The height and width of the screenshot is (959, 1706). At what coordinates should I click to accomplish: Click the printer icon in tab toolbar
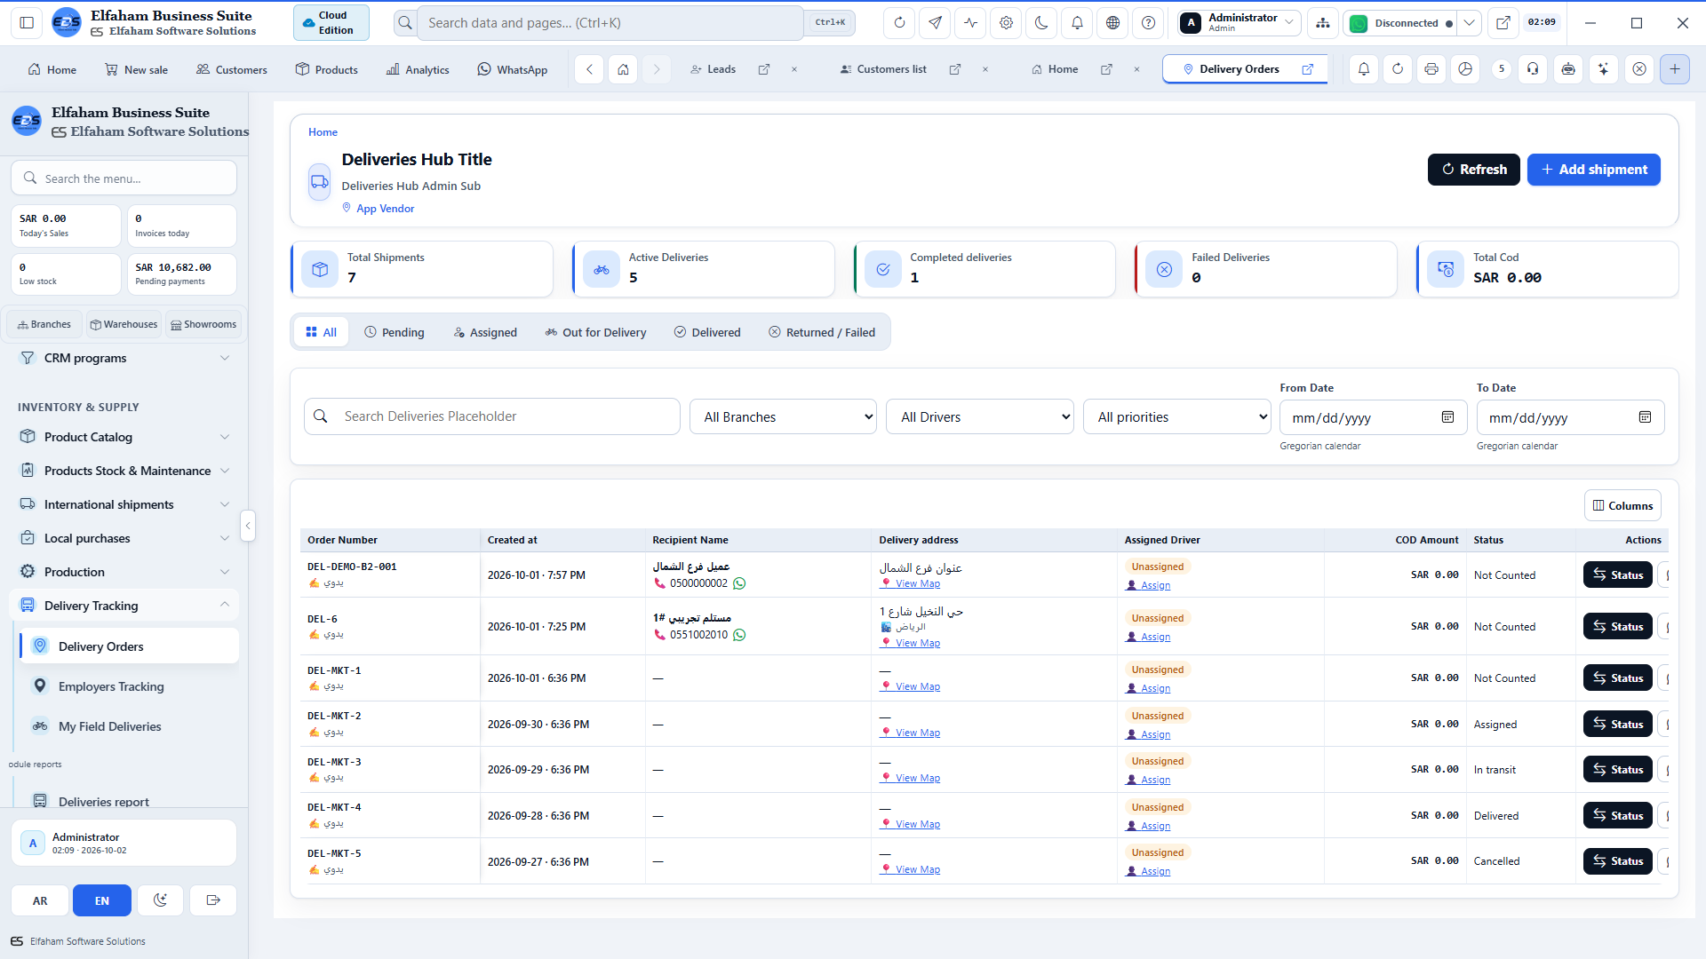coord(1431,69)
